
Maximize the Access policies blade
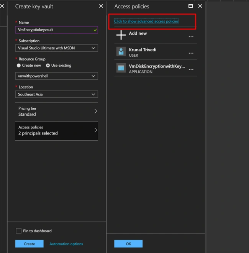tap(191, 6)
